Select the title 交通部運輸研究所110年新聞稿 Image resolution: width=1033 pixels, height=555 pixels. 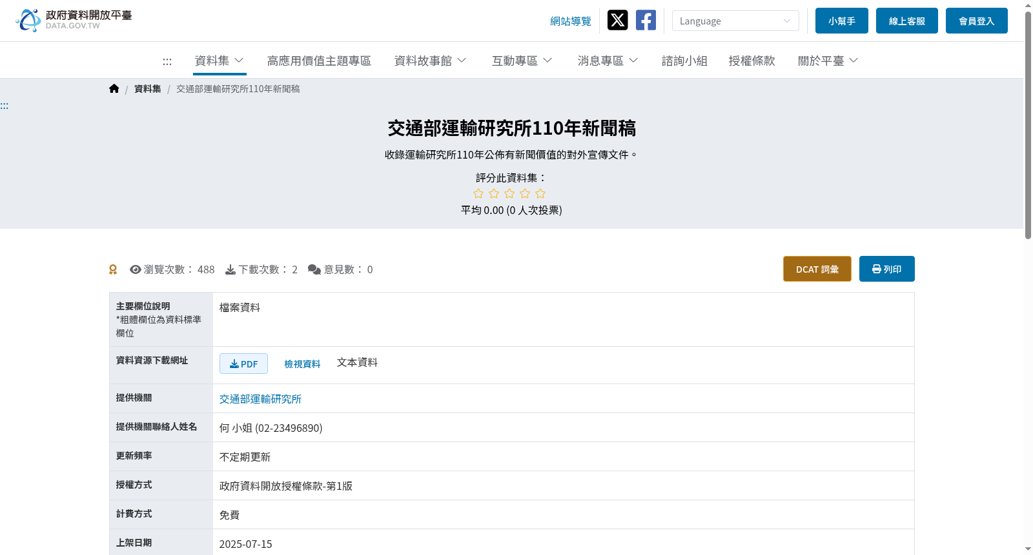point(511,128)
